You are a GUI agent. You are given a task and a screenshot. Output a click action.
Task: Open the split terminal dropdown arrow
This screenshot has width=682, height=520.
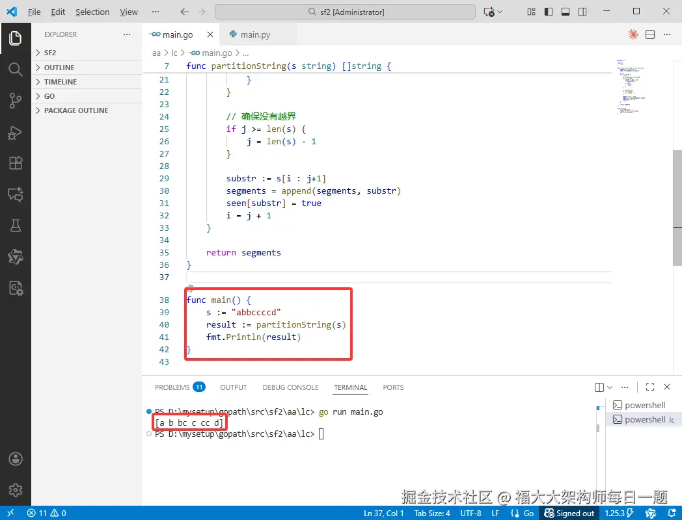[610, 387]
